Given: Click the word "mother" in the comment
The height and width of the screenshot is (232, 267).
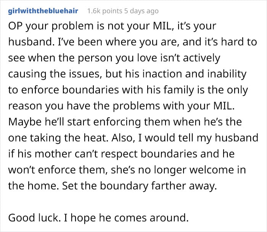Looking at the screenshot, I should coord(53,154).
